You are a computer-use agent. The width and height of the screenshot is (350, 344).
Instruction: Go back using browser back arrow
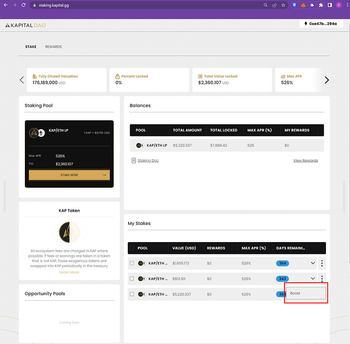point(6,5)
